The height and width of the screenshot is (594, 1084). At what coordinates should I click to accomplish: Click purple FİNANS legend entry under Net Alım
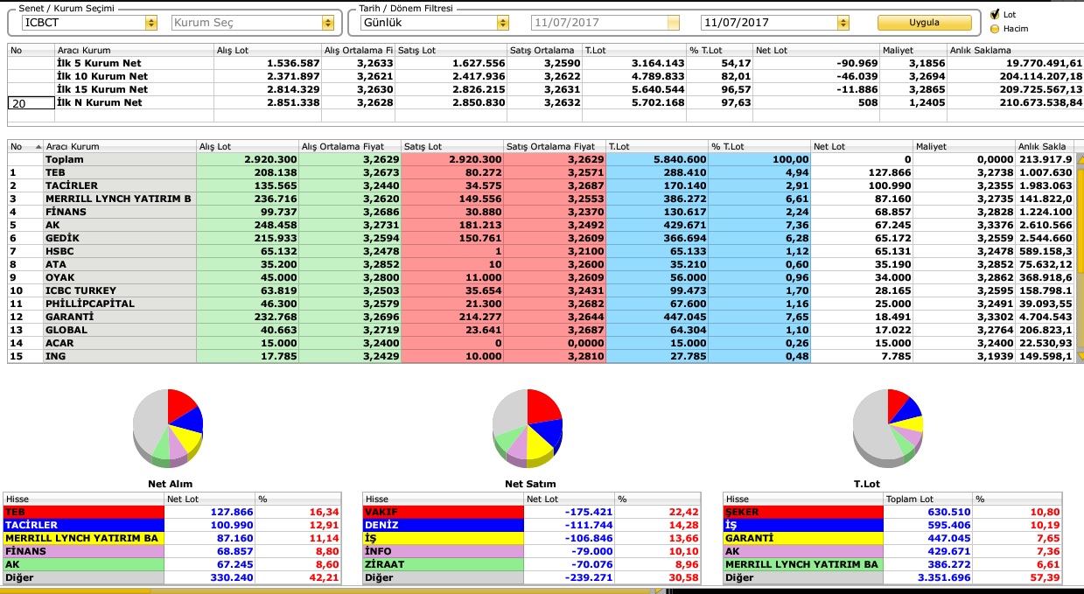pos(84,552)
